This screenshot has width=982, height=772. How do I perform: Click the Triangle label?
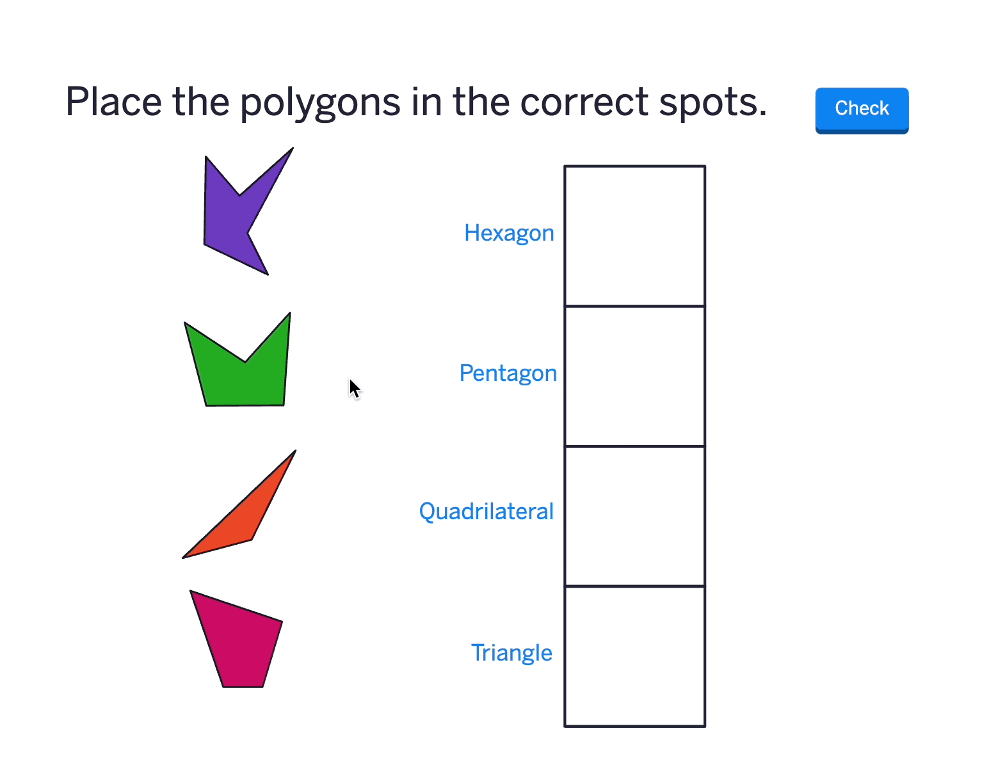(x=511, y=652)
